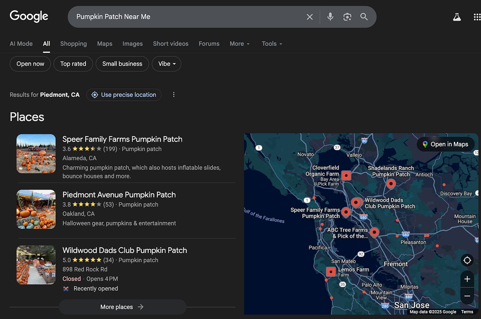Open Piedmont Avenue Pumpkin Patch listing

pos(119,195)
